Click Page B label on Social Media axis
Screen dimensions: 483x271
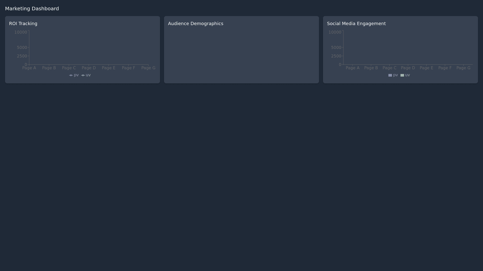[x=371, y=68]
